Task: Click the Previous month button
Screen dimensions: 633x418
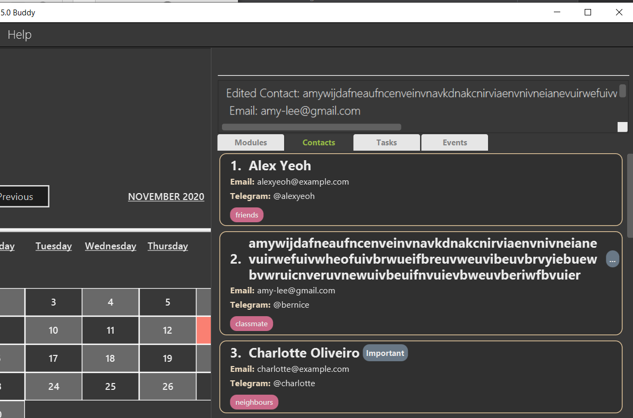Action: click(x=24, y=196)
